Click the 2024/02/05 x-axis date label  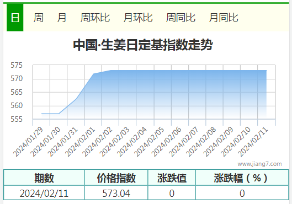click(149, 142)
